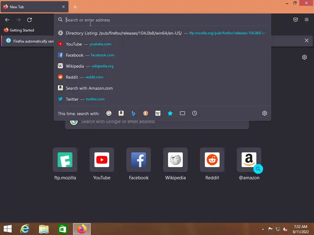Choose the Reddit reddit.com suggestion
This screenshot has height=235, width=314.
pyautogui.click(x=163, y=77)
